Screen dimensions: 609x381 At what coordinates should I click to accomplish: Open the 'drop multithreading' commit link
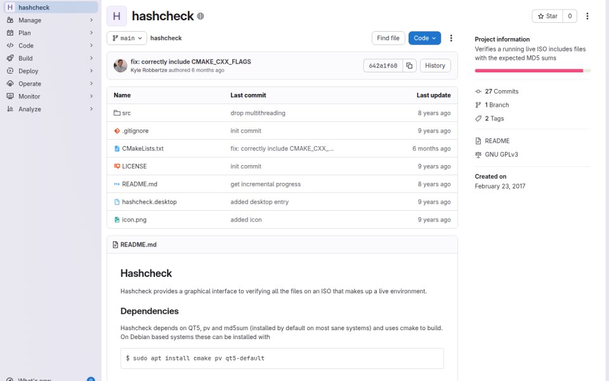[258, 113]
